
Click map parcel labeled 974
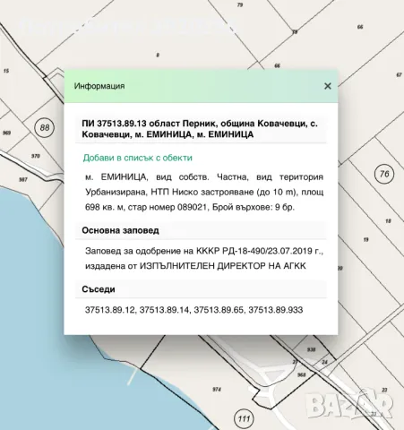[217, 390]
